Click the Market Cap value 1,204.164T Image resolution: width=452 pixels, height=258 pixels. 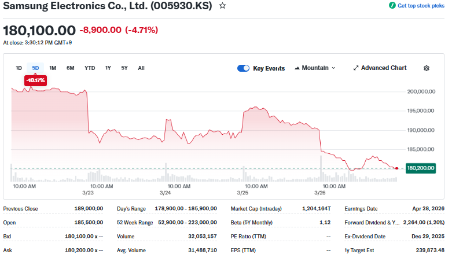point(316,208)
